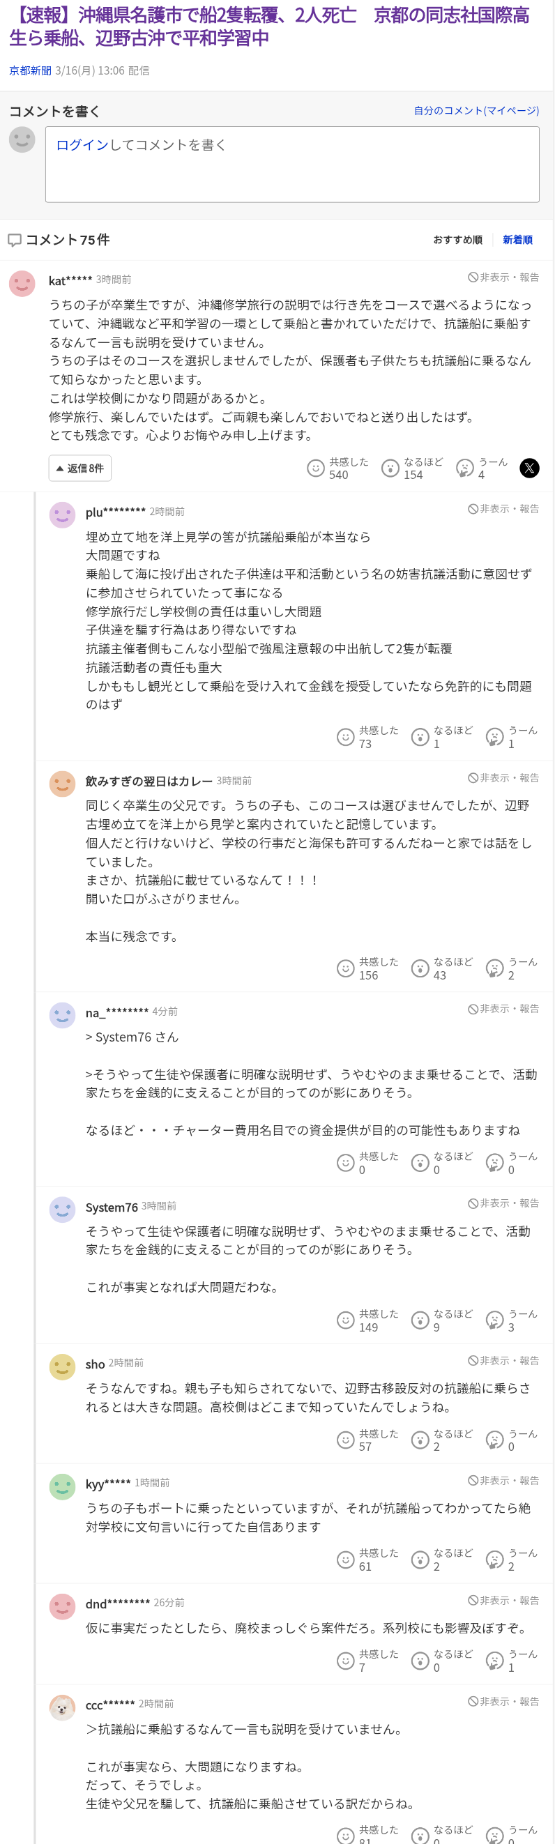The height and width of the screenshot is (1844, 555).
Task: Toggle 共感した reaction on na_******** reply
Action: click(346, 1163)
